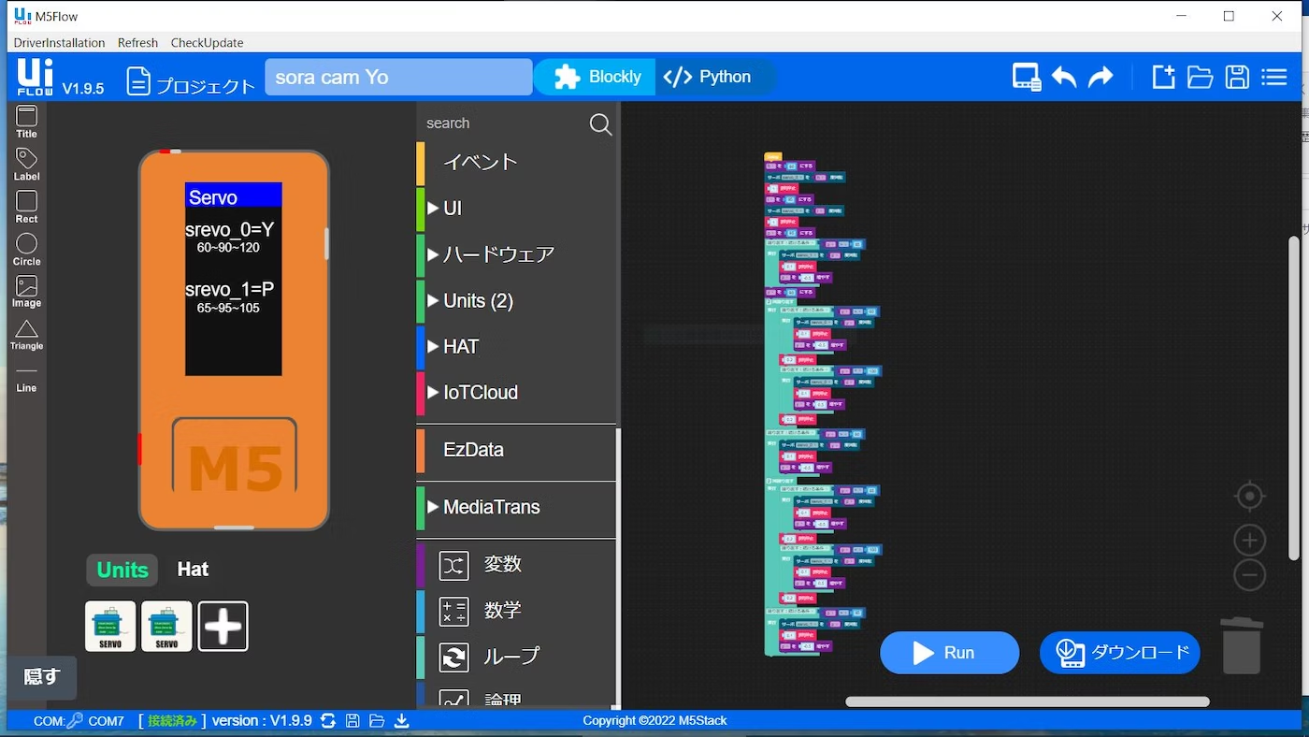1309x737 pixels.
Task: Select the Triangle shape tool
Action: click(x=26, y=334)
